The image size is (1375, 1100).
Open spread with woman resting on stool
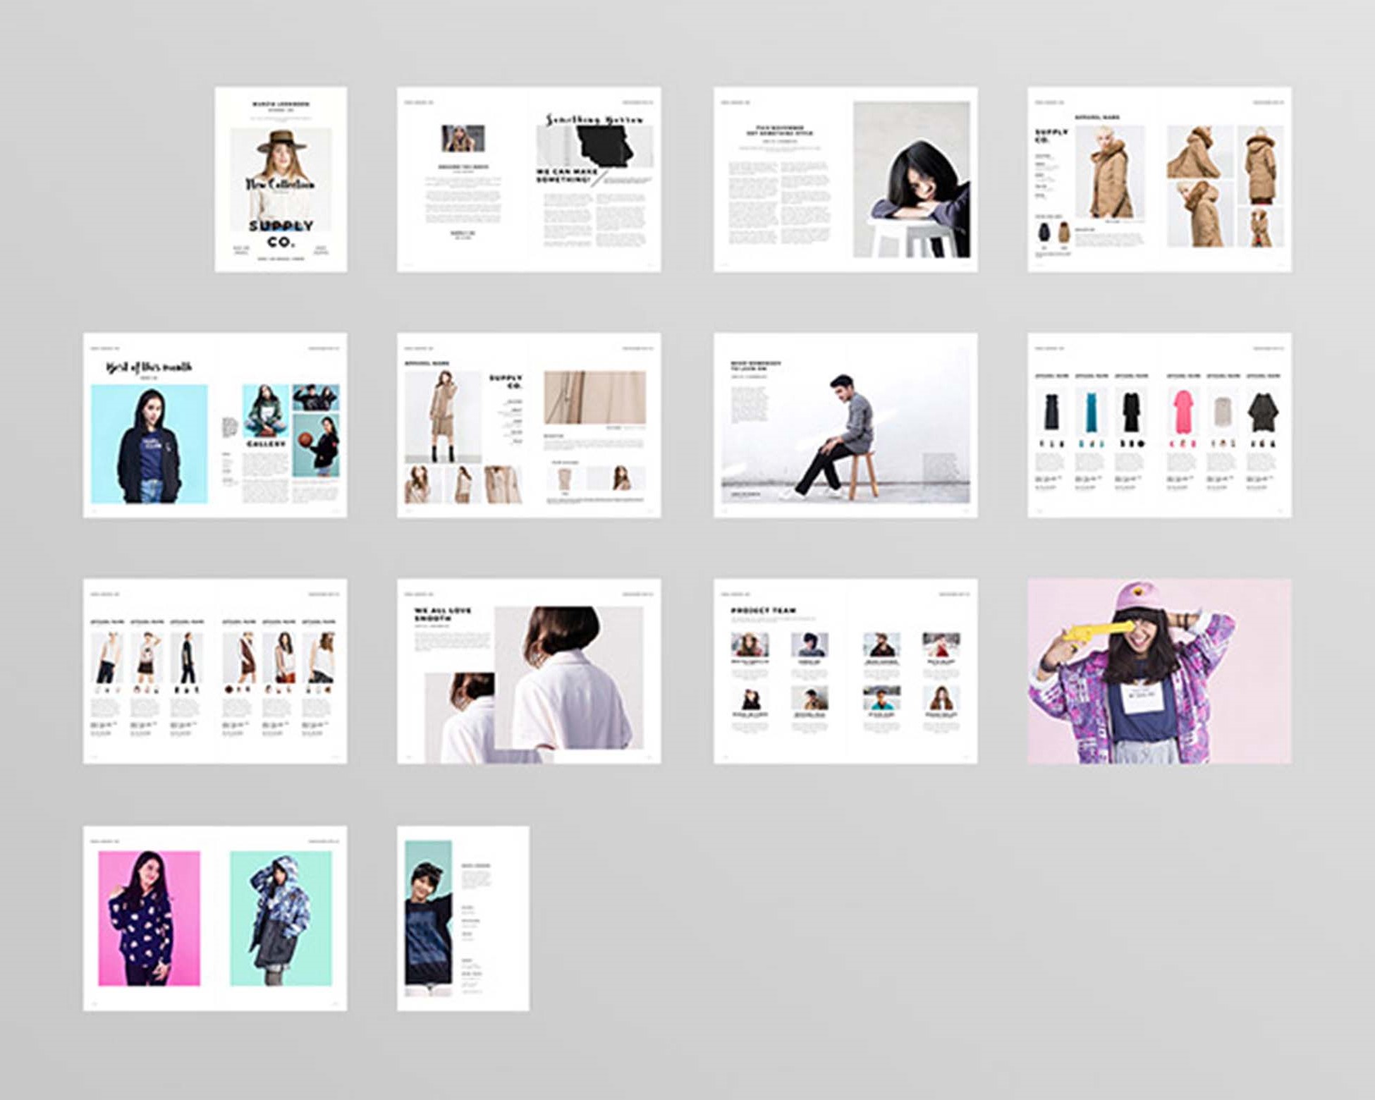click(845, 179)
